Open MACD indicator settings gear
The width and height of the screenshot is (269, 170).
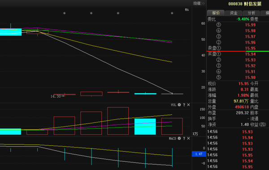179,139
